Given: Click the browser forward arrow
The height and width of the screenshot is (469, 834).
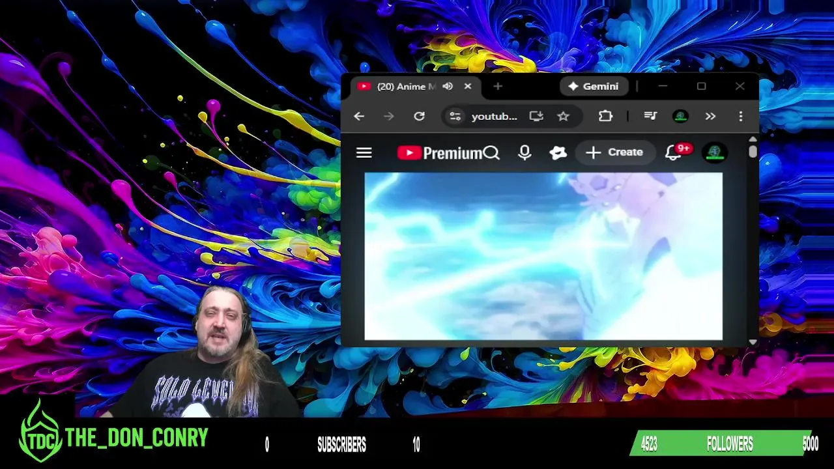Looking at the screenshot, I should tap(389, 116).
